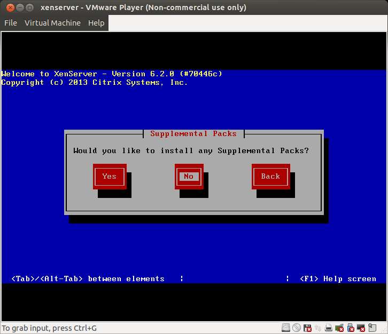Choose Yes to install Supplemental Packs

(x=110, y=177)
